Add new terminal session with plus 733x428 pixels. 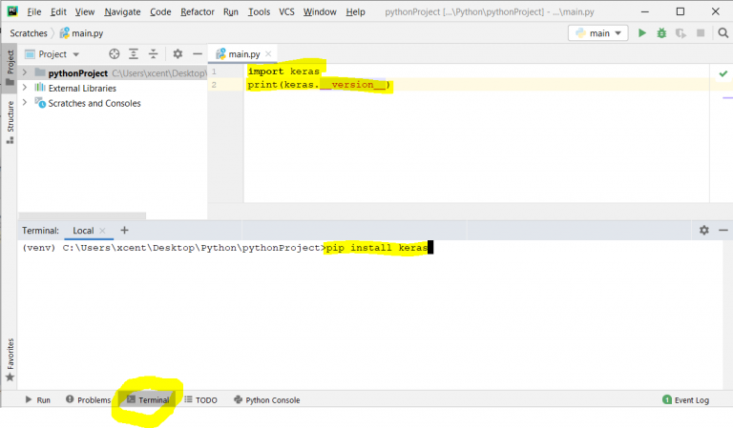(x=124, y=230)
